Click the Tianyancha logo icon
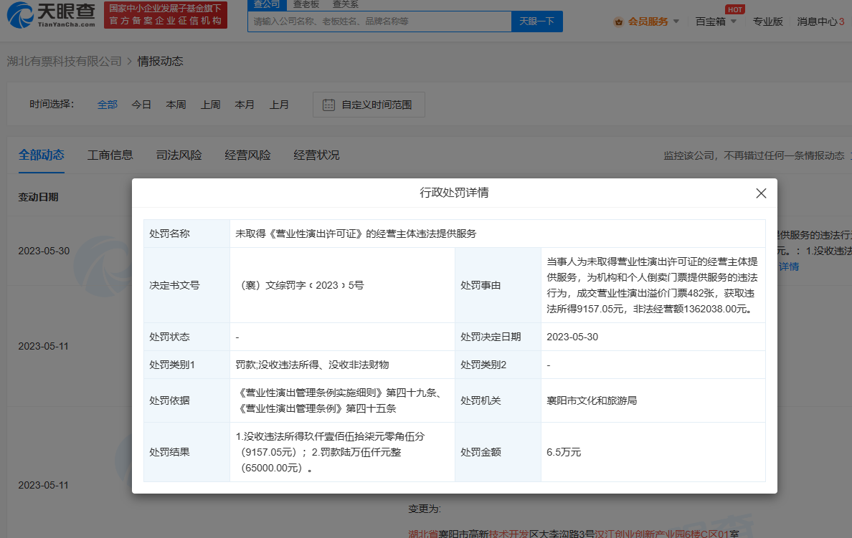852x538 pixels. point(22,14)
